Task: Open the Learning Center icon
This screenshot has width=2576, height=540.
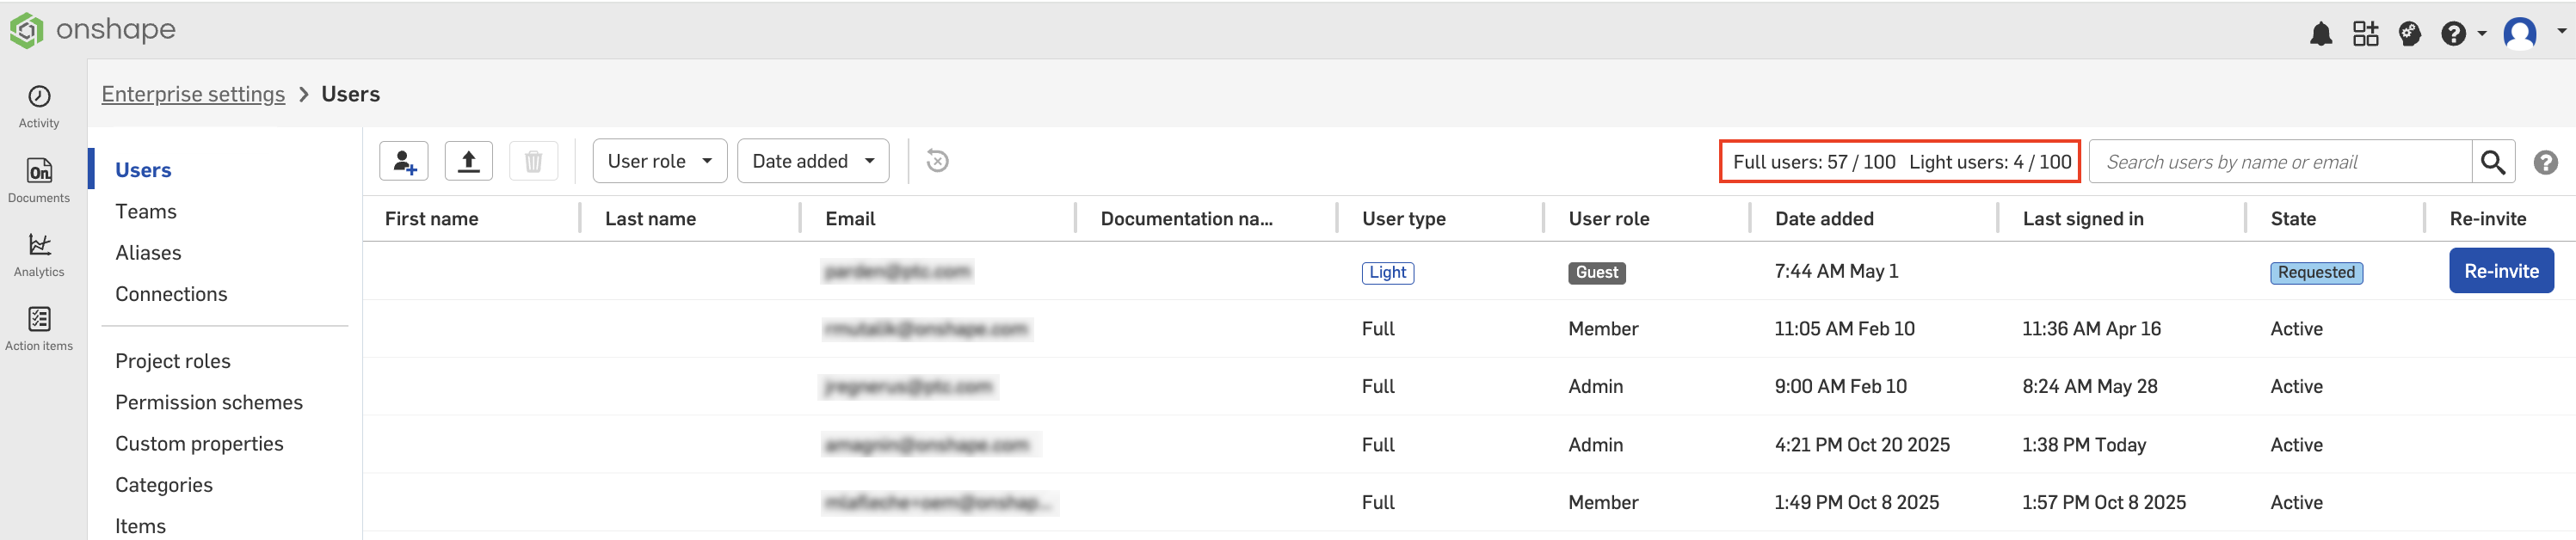Action: 2409,34
